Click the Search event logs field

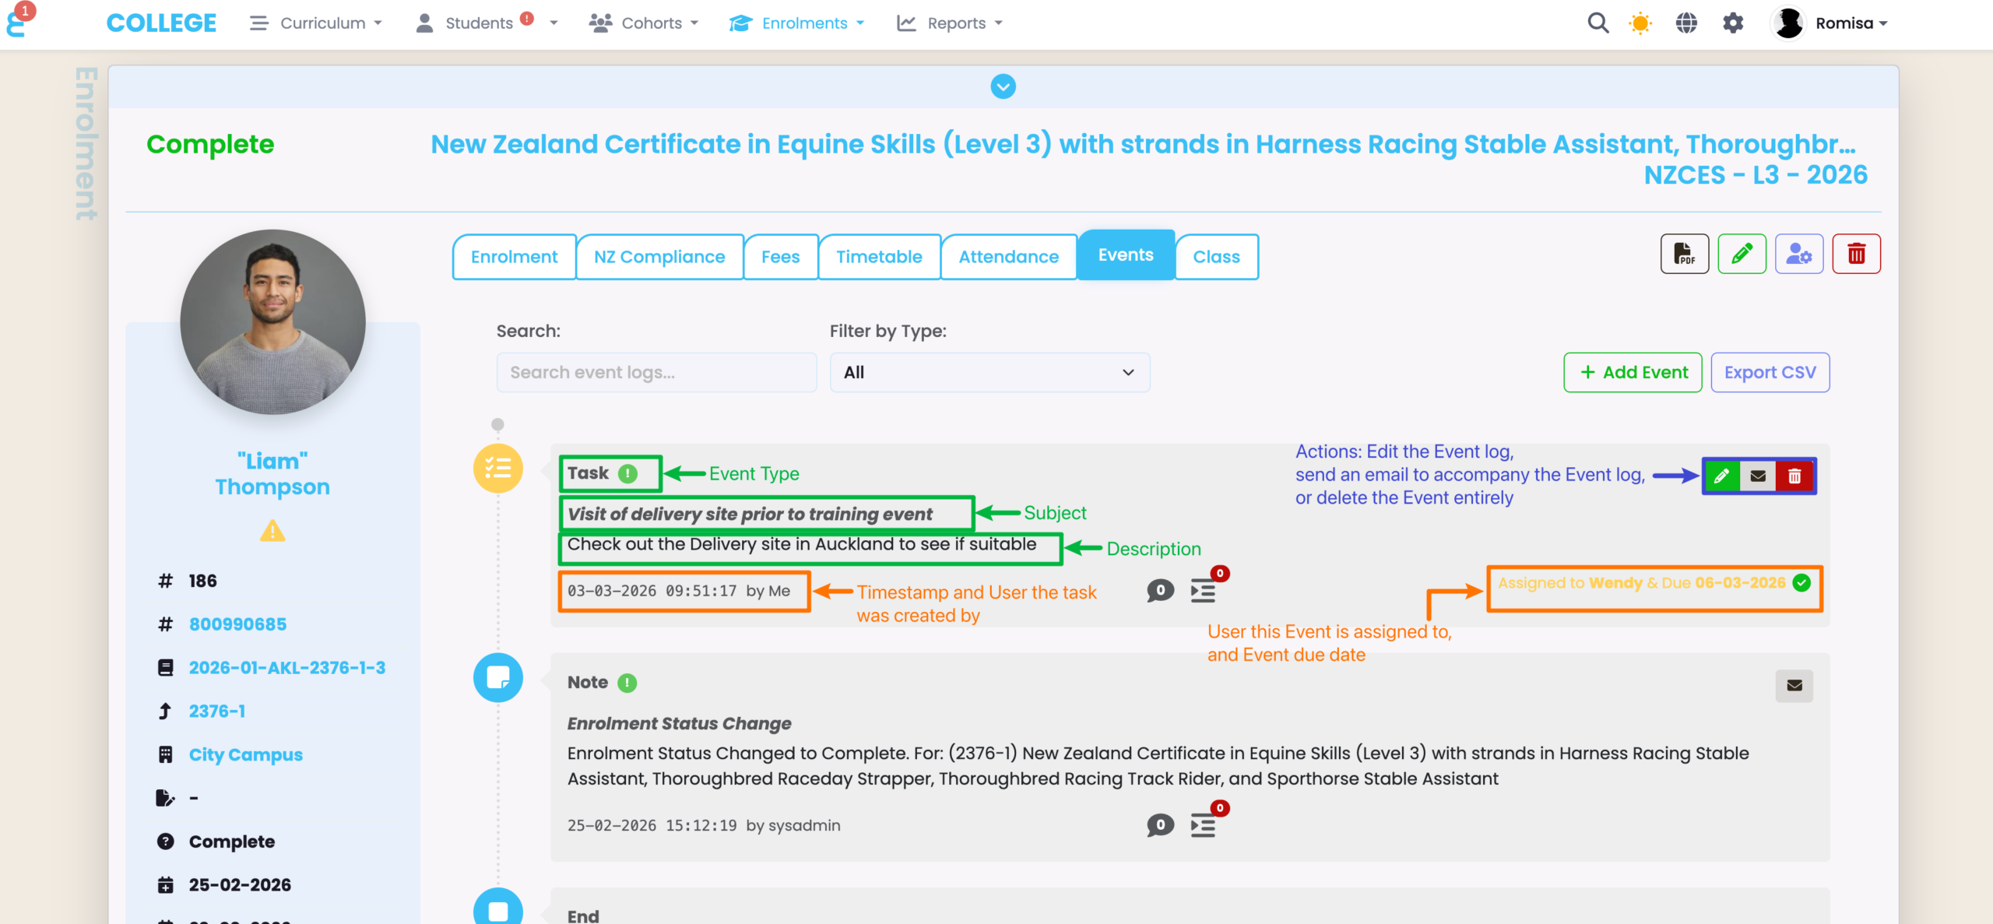point(656,372)
